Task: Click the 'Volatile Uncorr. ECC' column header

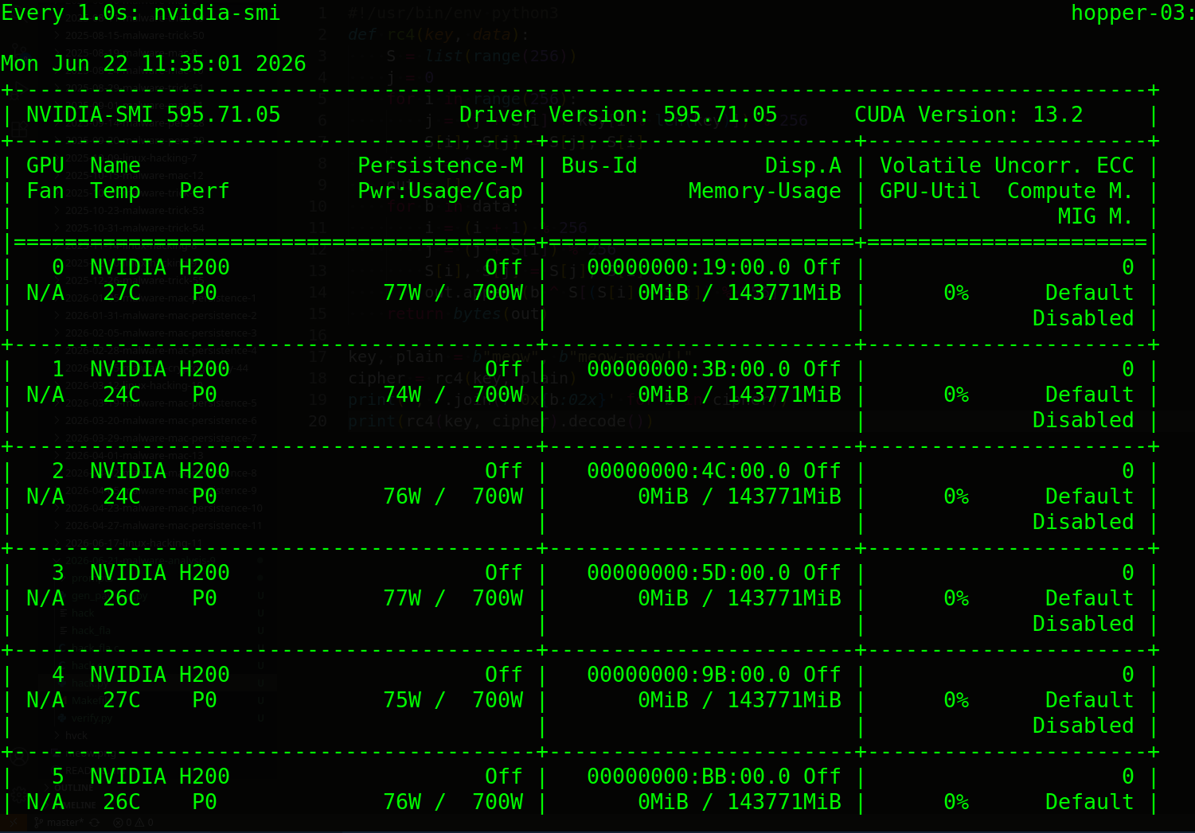Action: (x=1007, y=165)
